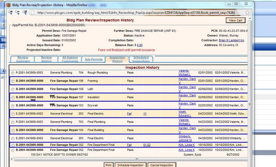Click the Cancel Inspection button
The image size is (276, 167).
click(161, 165)
